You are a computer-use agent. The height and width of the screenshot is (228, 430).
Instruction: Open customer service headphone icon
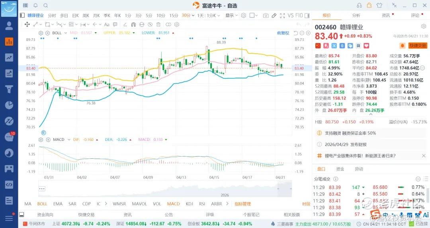pos(359,5)
